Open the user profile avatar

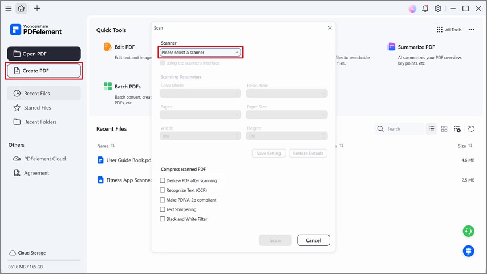pyautogui.click(x=412, y=9)
